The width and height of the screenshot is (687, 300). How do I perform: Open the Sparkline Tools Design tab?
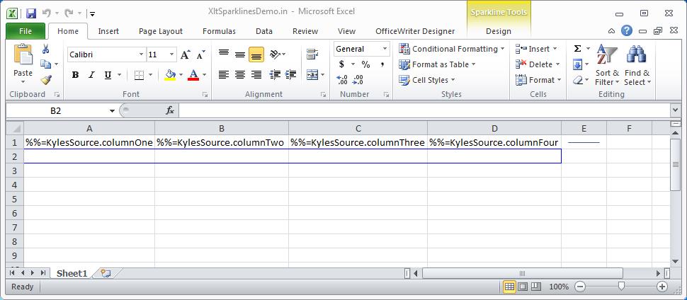click(x=498, y=31)
